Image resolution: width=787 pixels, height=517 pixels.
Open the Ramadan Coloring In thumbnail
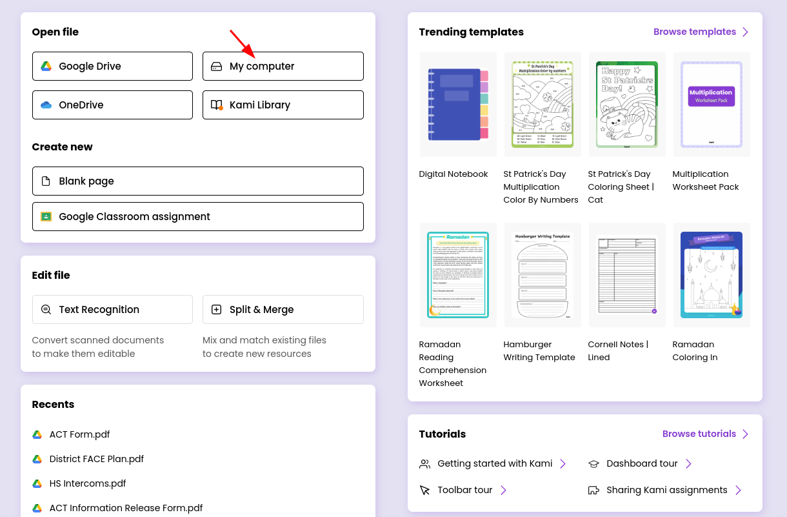click(712, 275)
